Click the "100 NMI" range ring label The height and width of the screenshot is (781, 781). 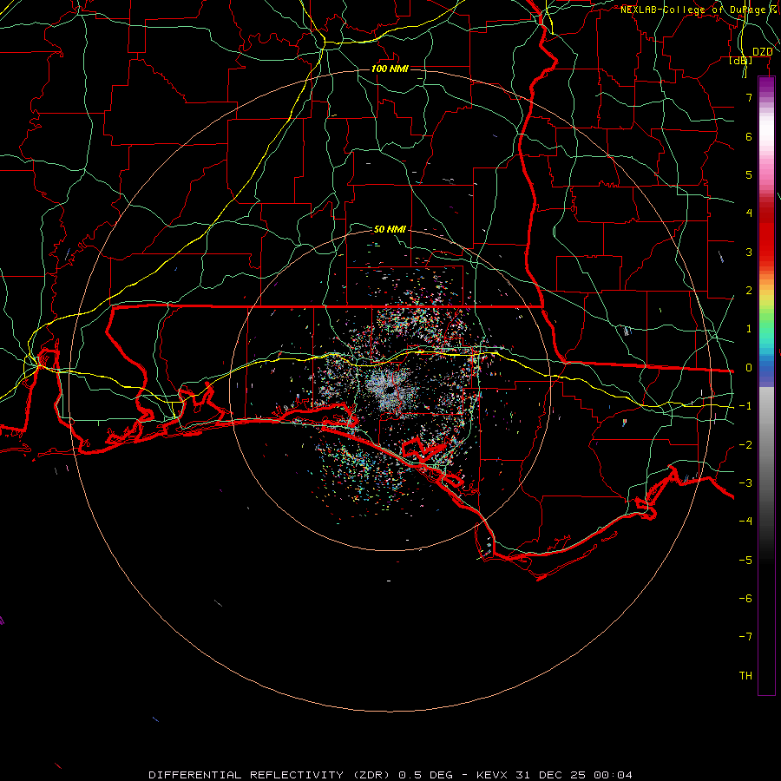390,69
